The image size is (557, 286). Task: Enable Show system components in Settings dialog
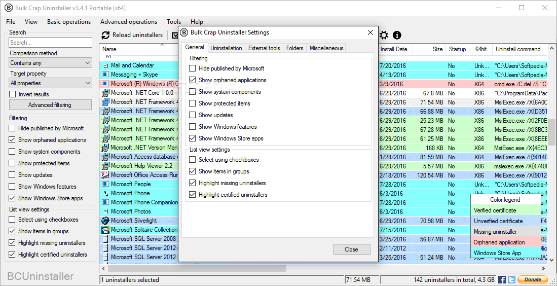click(192, 92)
